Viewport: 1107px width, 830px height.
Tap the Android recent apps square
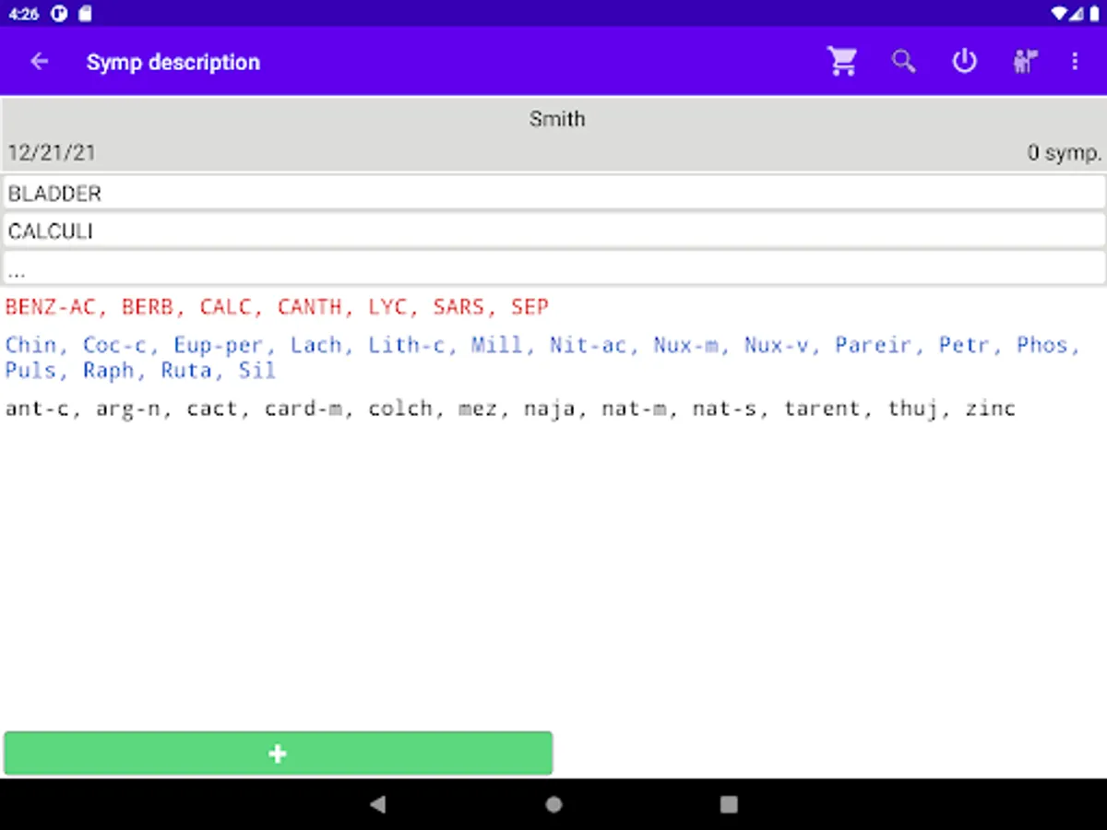coord(729,804)
